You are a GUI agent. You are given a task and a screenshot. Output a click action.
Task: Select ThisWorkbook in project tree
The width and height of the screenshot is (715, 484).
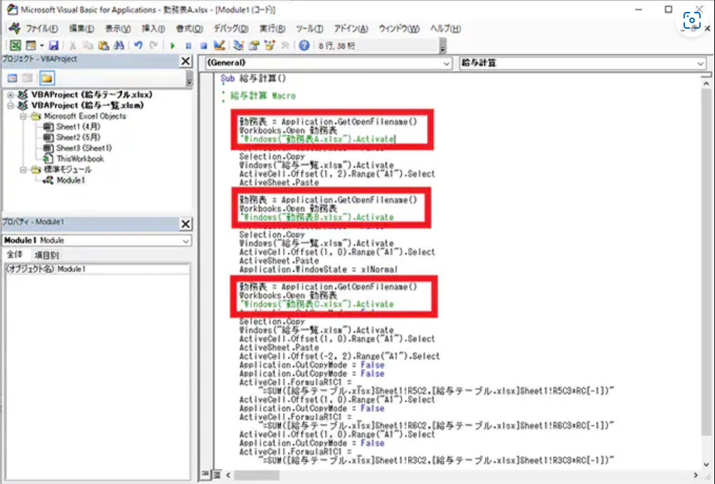80,158
